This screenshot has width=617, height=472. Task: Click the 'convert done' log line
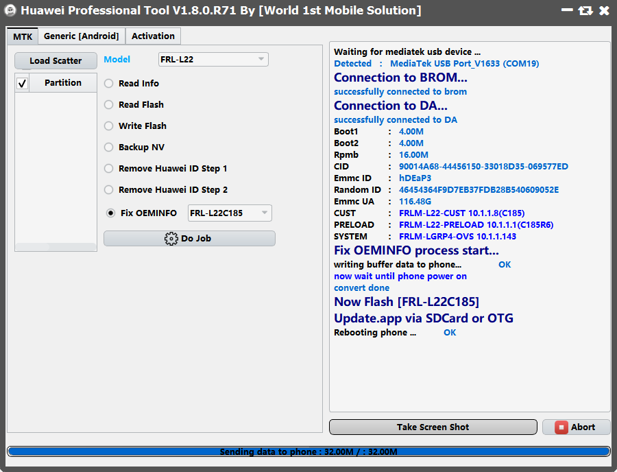tap(361, 288)
